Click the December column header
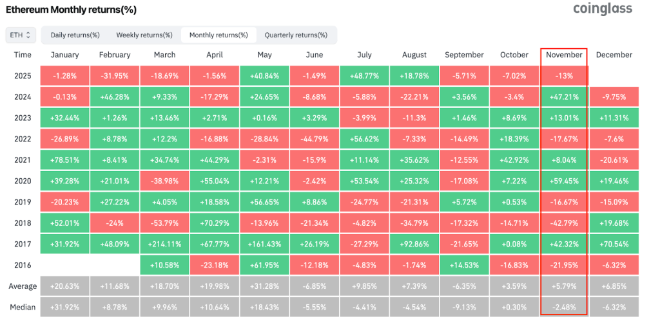Screen dimensions: 660x321 (x=614, y=55)
